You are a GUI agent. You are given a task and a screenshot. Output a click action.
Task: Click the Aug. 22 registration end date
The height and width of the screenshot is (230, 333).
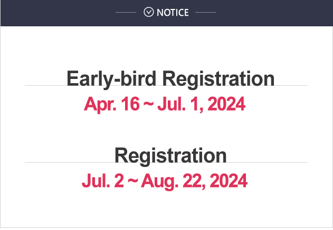coord(173,181)
